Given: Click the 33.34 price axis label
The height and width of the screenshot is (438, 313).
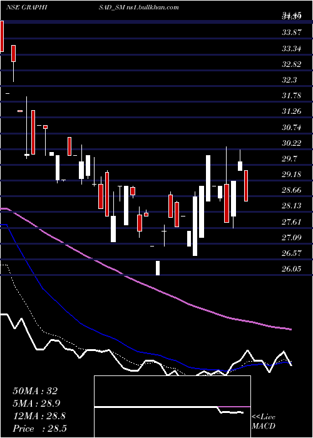Looking at the screenshot, I should (x=292, y=49).
